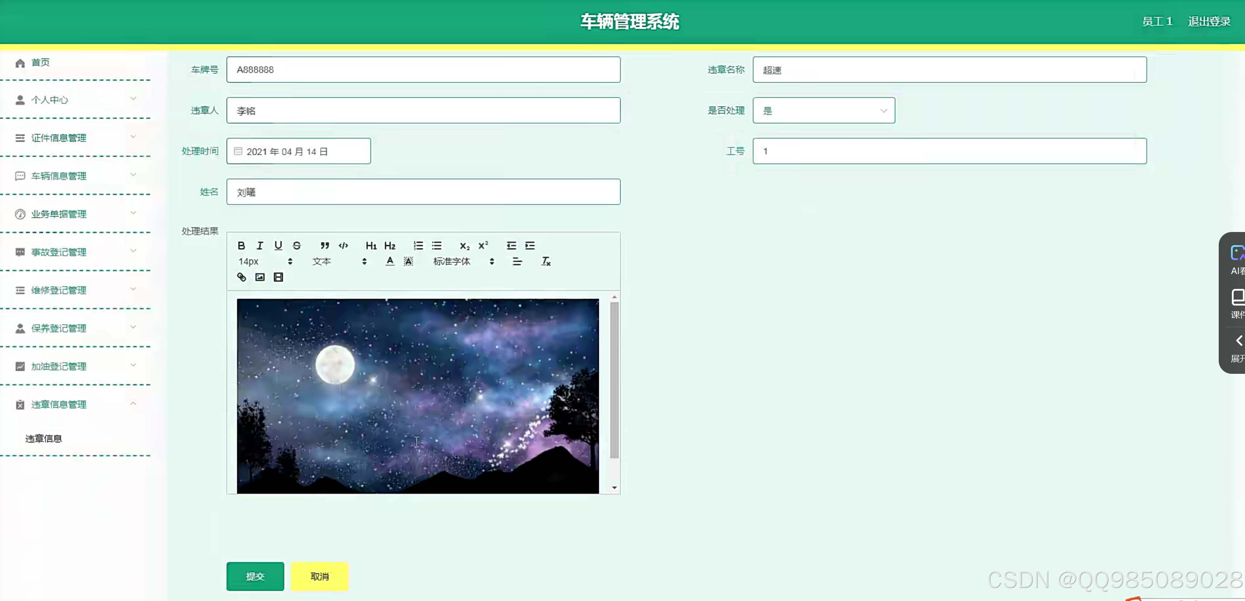
Task: Open the text color picker
Action: click(389, 261)
